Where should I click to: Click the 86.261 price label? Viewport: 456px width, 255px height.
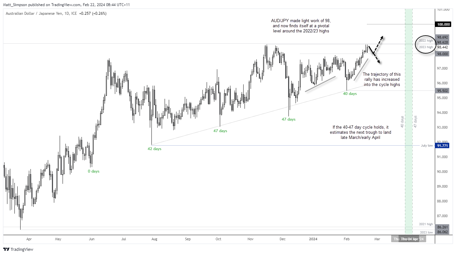[x=442, y=227]
